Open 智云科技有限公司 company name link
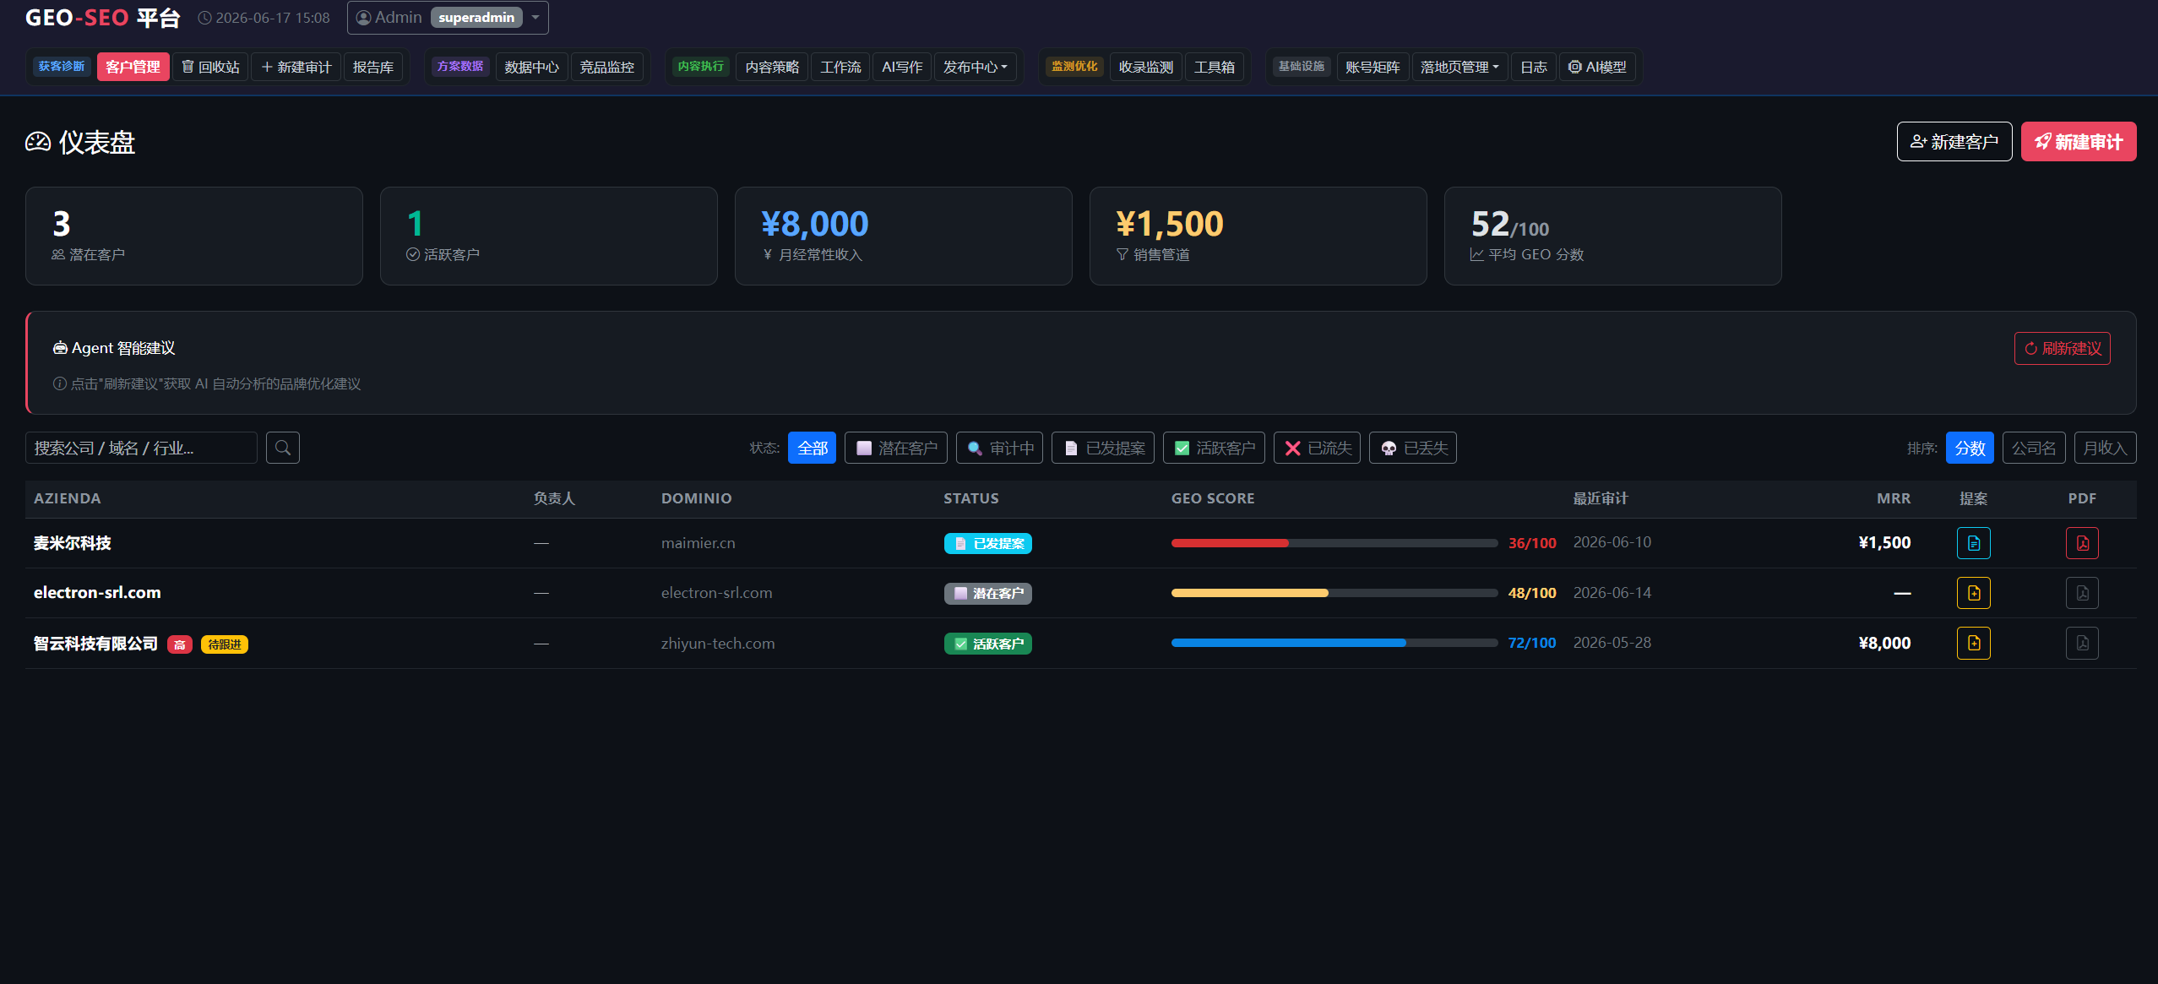 click(x=95, y=644)
